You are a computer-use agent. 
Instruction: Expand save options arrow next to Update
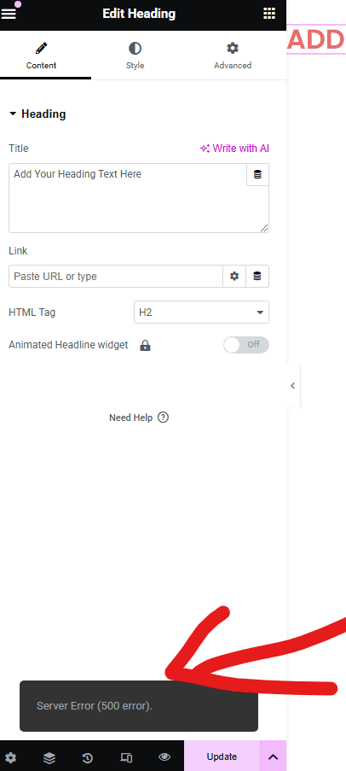(274, 756)
